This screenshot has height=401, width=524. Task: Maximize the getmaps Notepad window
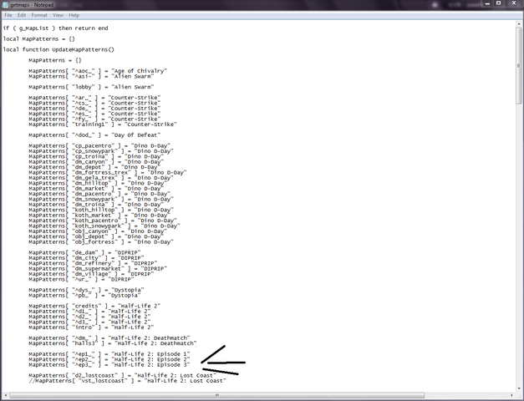[499, 3]
